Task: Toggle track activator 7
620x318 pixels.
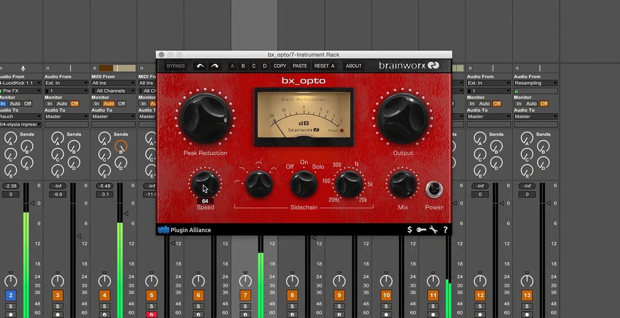Action: (x=245, y=295)
